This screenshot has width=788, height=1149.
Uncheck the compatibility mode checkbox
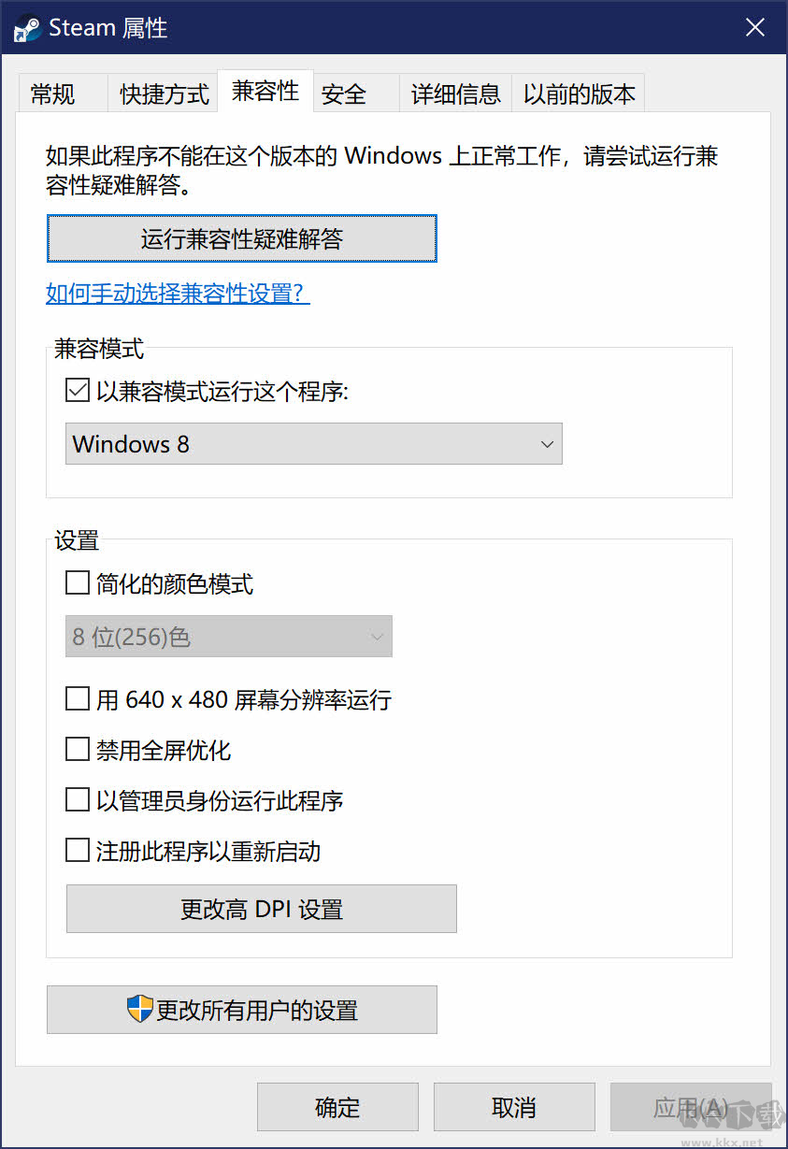[77, 391]
